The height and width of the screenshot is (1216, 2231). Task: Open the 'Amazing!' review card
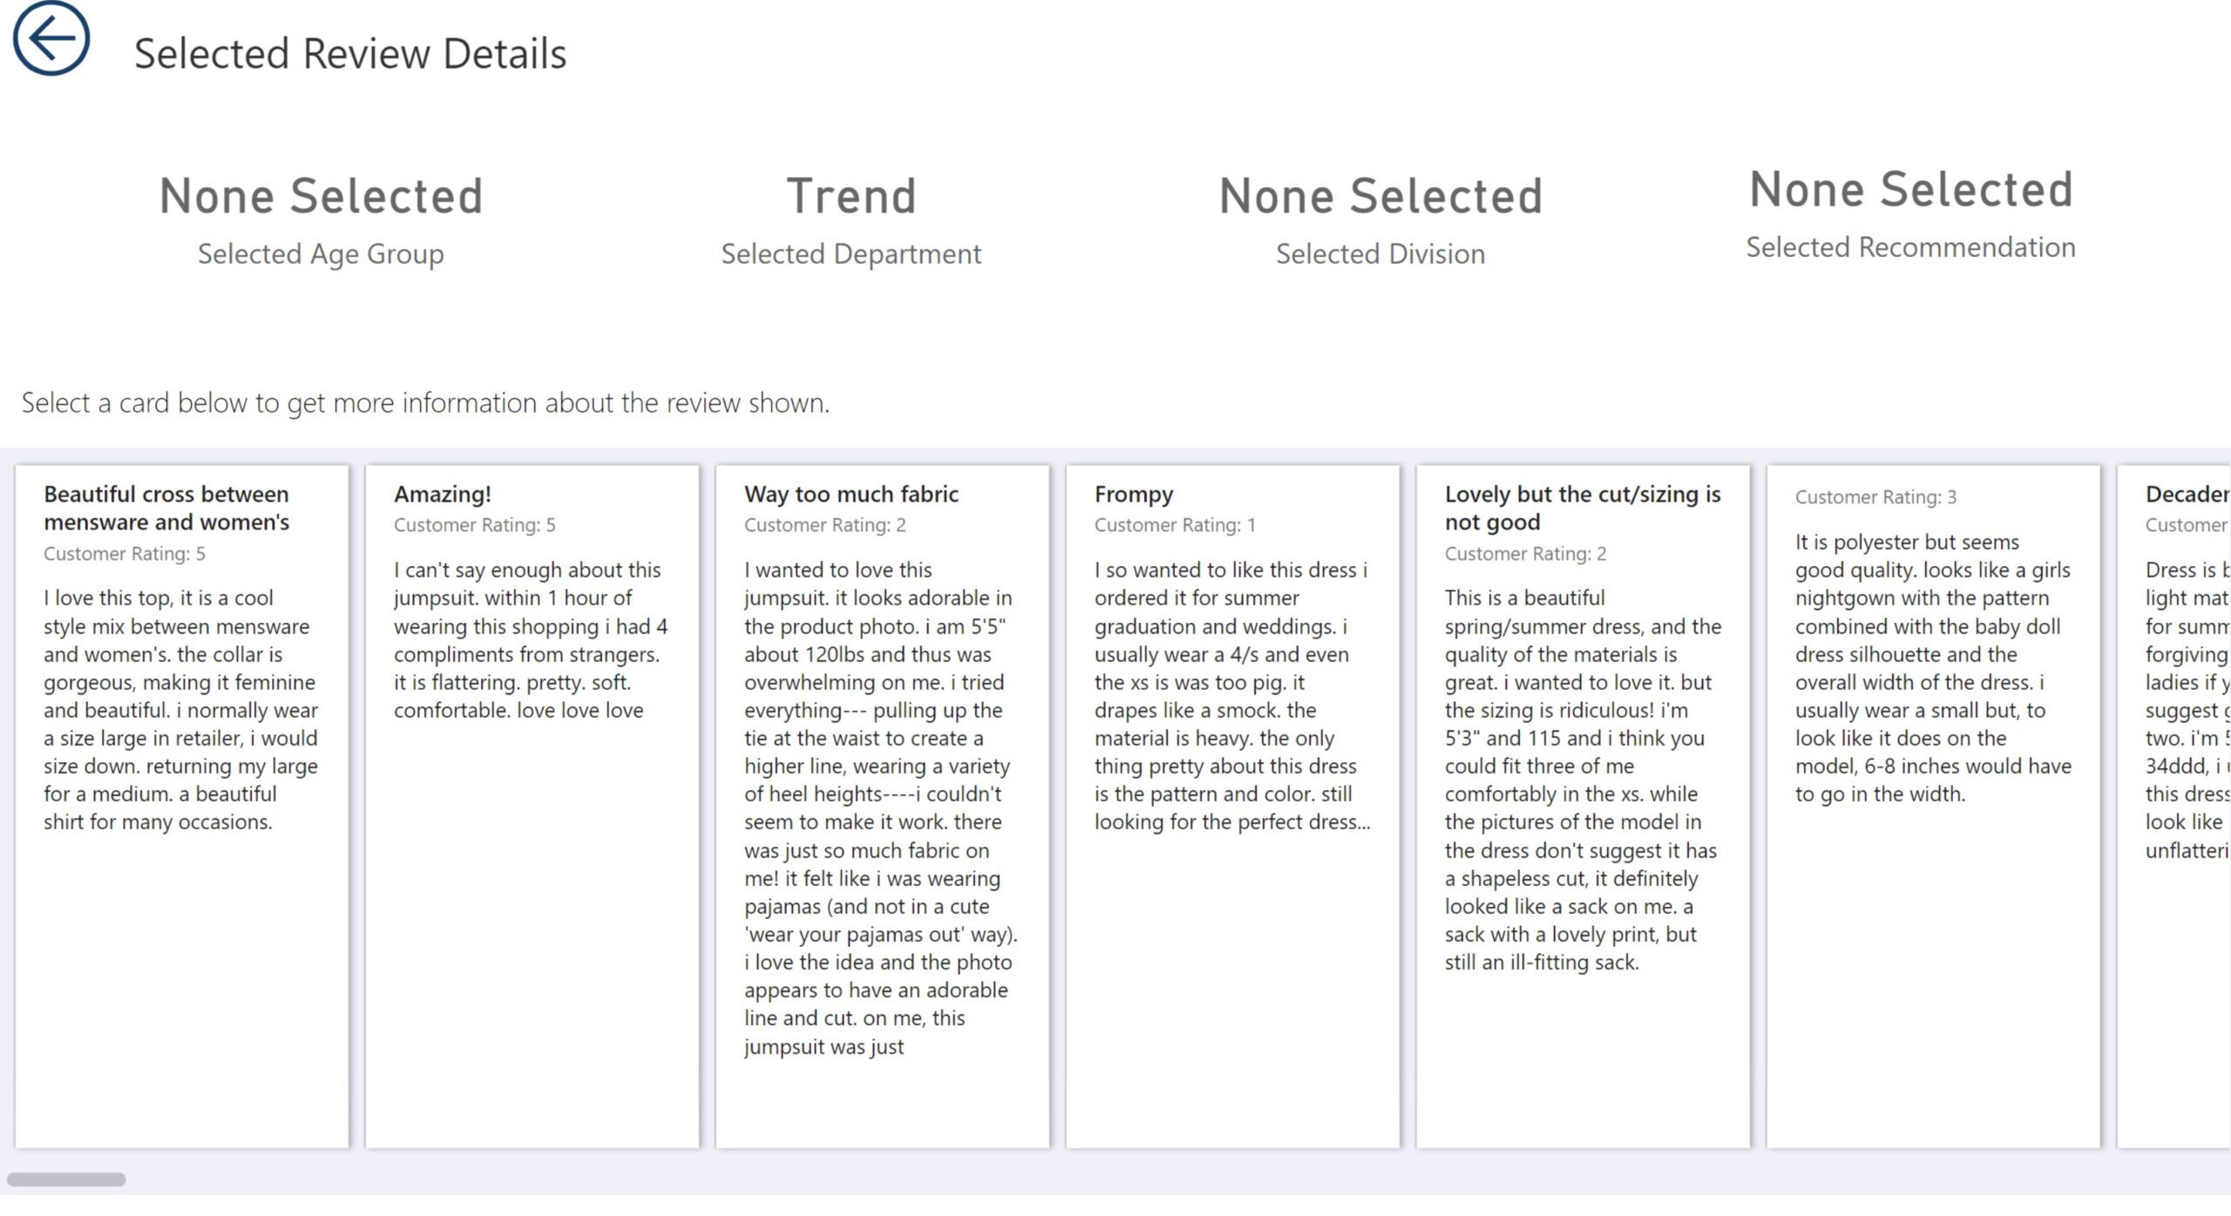[532, 806]
